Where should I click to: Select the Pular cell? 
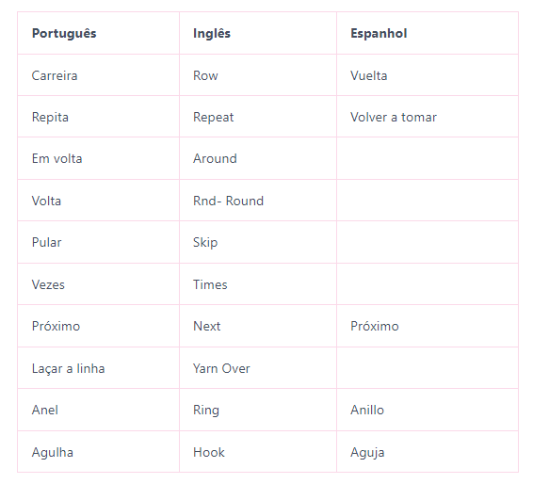[x=98, y=242]
